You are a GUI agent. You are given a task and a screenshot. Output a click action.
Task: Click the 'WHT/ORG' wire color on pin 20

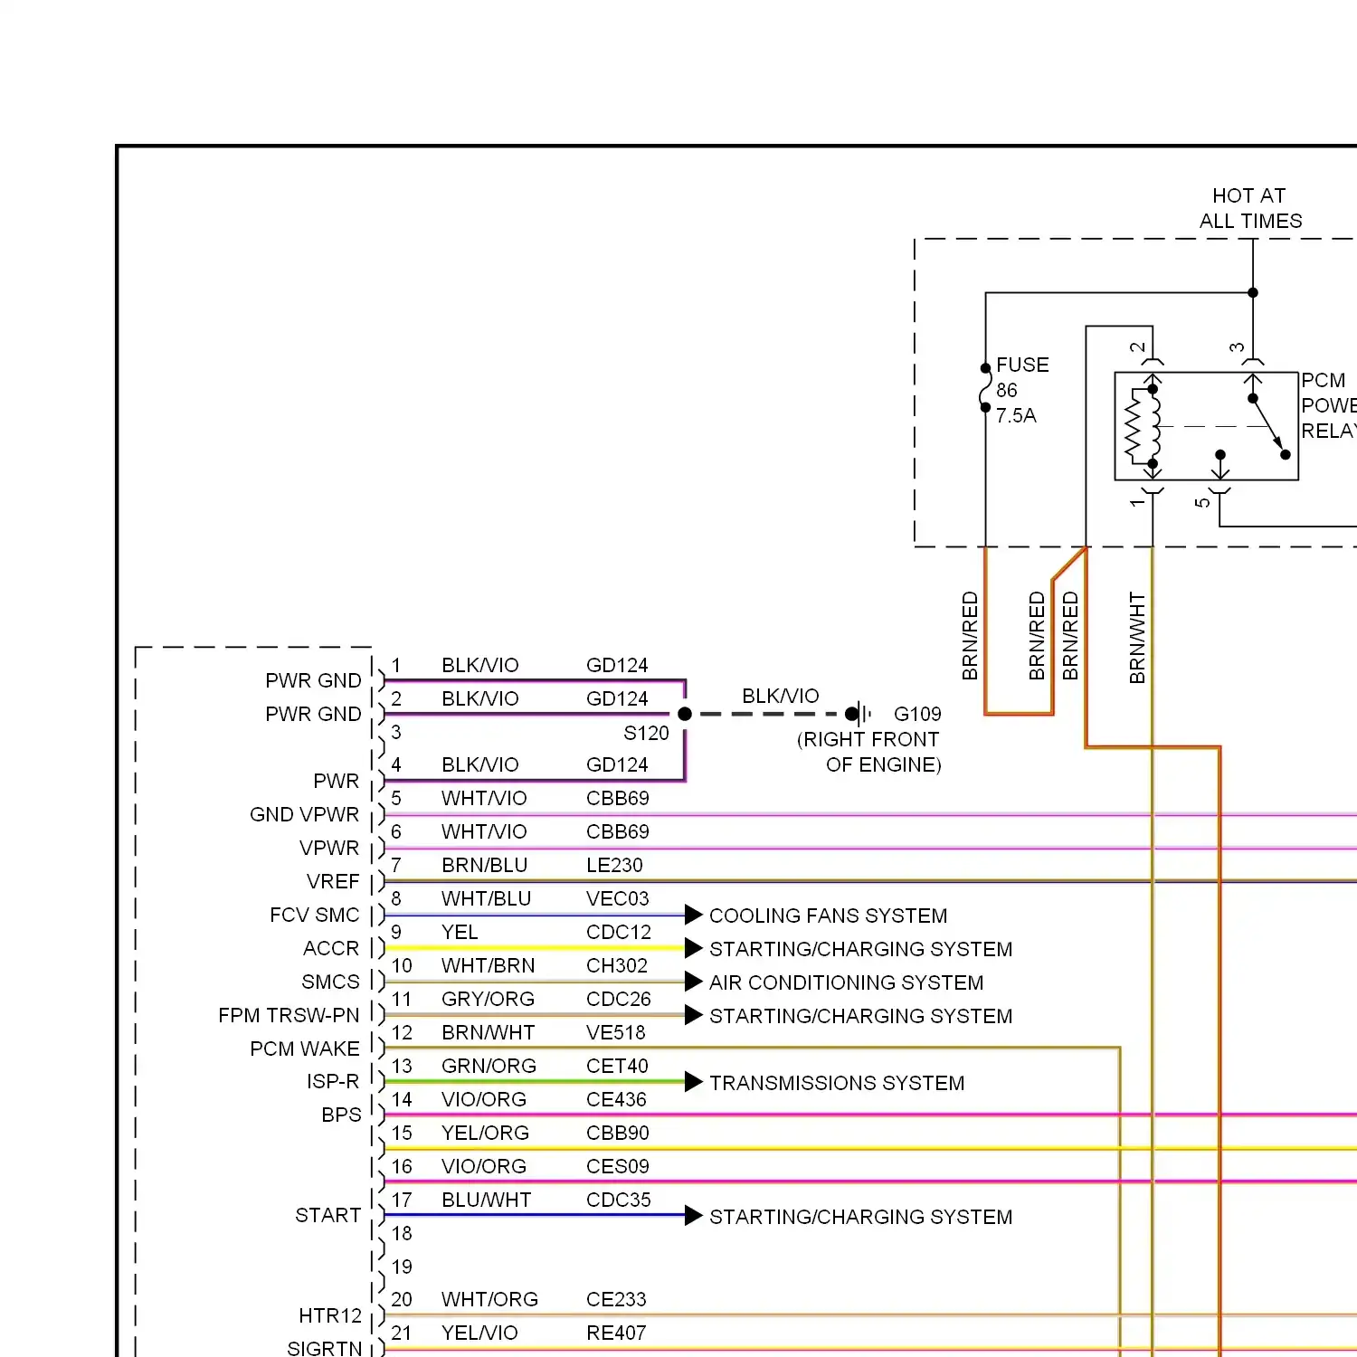(489, 1299)
